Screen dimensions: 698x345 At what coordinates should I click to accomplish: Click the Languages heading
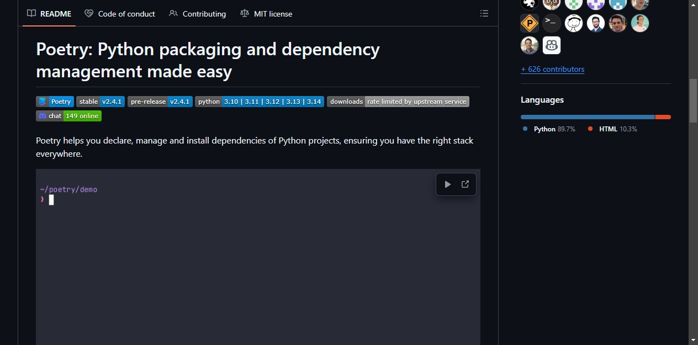(x=542, y=100)
